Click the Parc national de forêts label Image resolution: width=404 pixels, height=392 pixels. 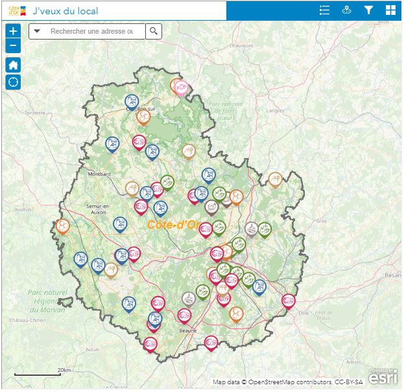pyautogui.click(x=226, y=111)
